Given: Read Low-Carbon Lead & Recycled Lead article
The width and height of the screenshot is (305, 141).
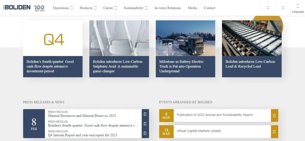Looking at the screenshot, I should [x=250, y=64].
